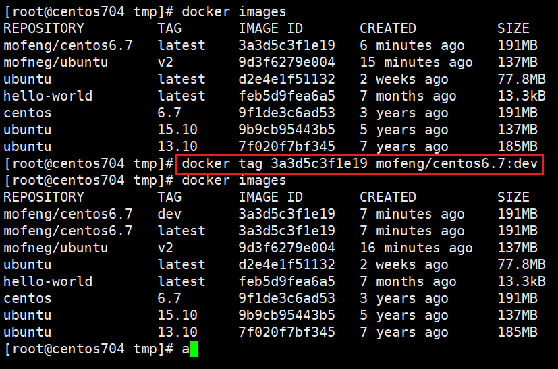Select image ID 7f020f7bf345 in second listing
The height and width of the screenshot is (369, 558).
[x=287, y=332]
